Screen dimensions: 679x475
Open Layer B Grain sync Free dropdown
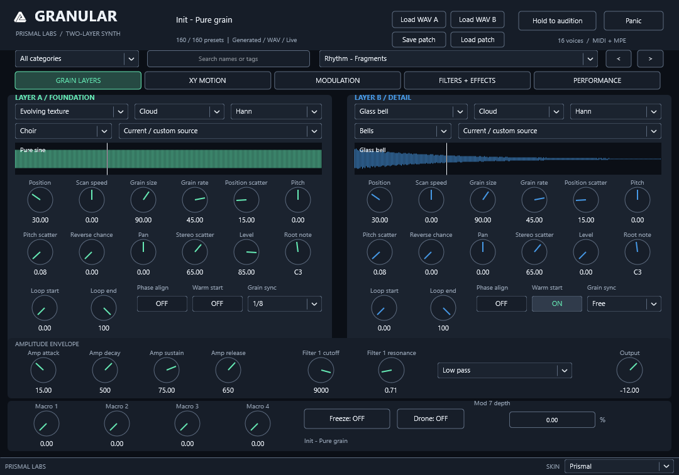pyautogui.click(x=624, y=303)
